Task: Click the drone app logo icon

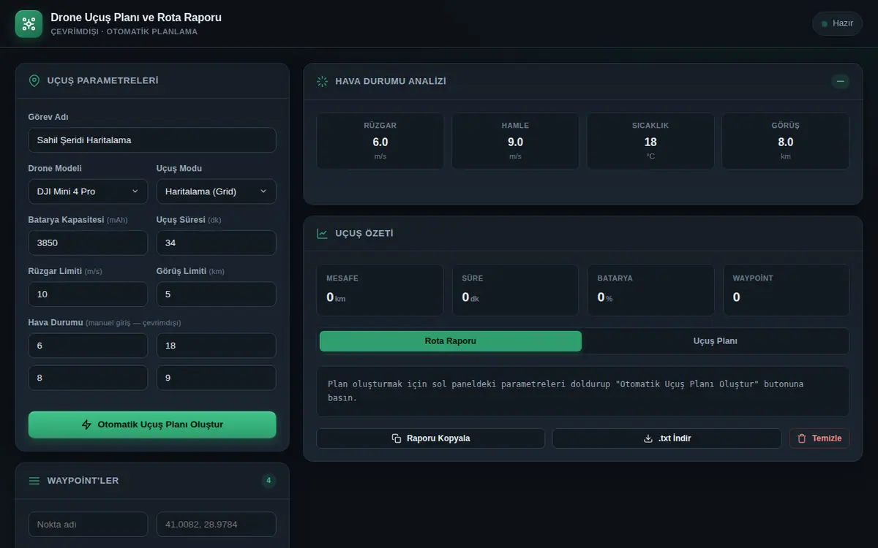Action: [x=29, y=23]
